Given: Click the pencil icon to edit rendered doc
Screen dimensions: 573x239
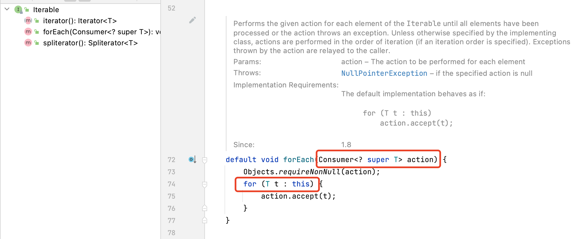Looking at the screenshot, I should (x=192, y=20).
